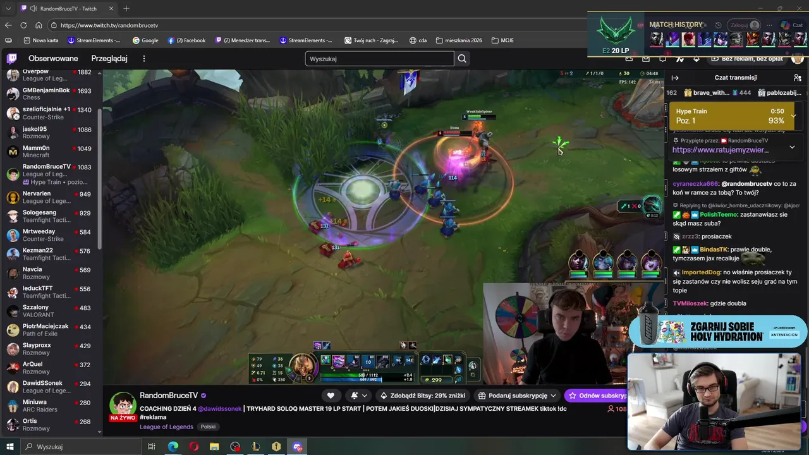Open Task View on the taskbar
809x455 pixels.
(152, 447)
